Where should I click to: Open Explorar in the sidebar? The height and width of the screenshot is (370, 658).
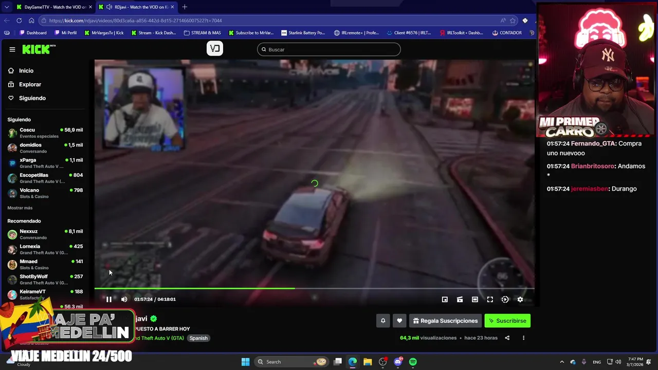(x=30, y=84)
